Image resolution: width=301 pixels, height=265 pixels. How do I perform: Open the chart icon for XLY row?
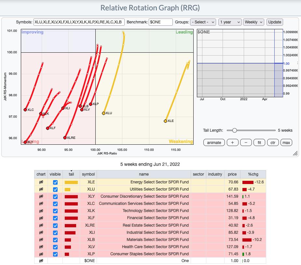[x=41, y=196]
